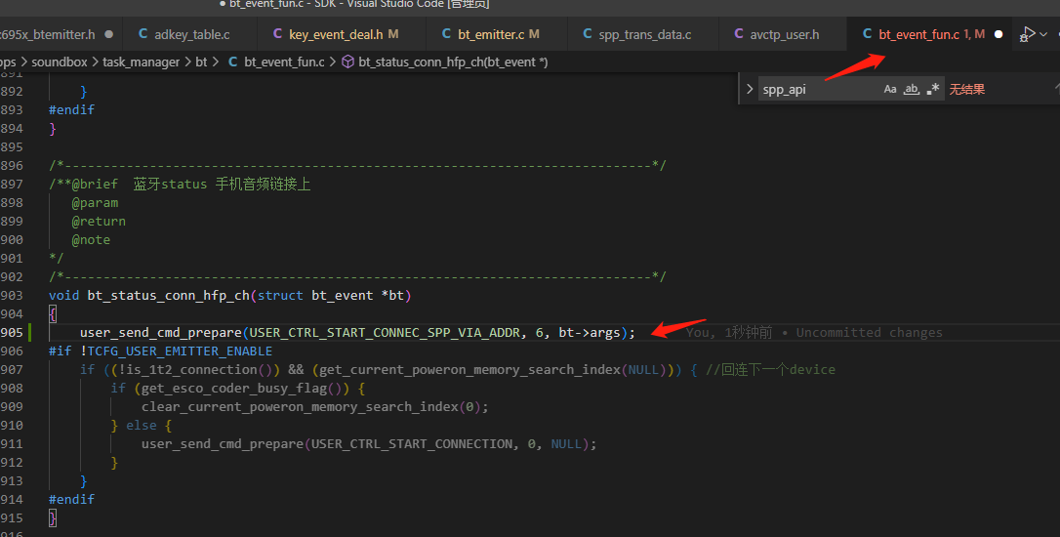Click USER_CTRL_START_CONNEC_SPP_VIA_ADDR in line 905

[x=385, y=333]
